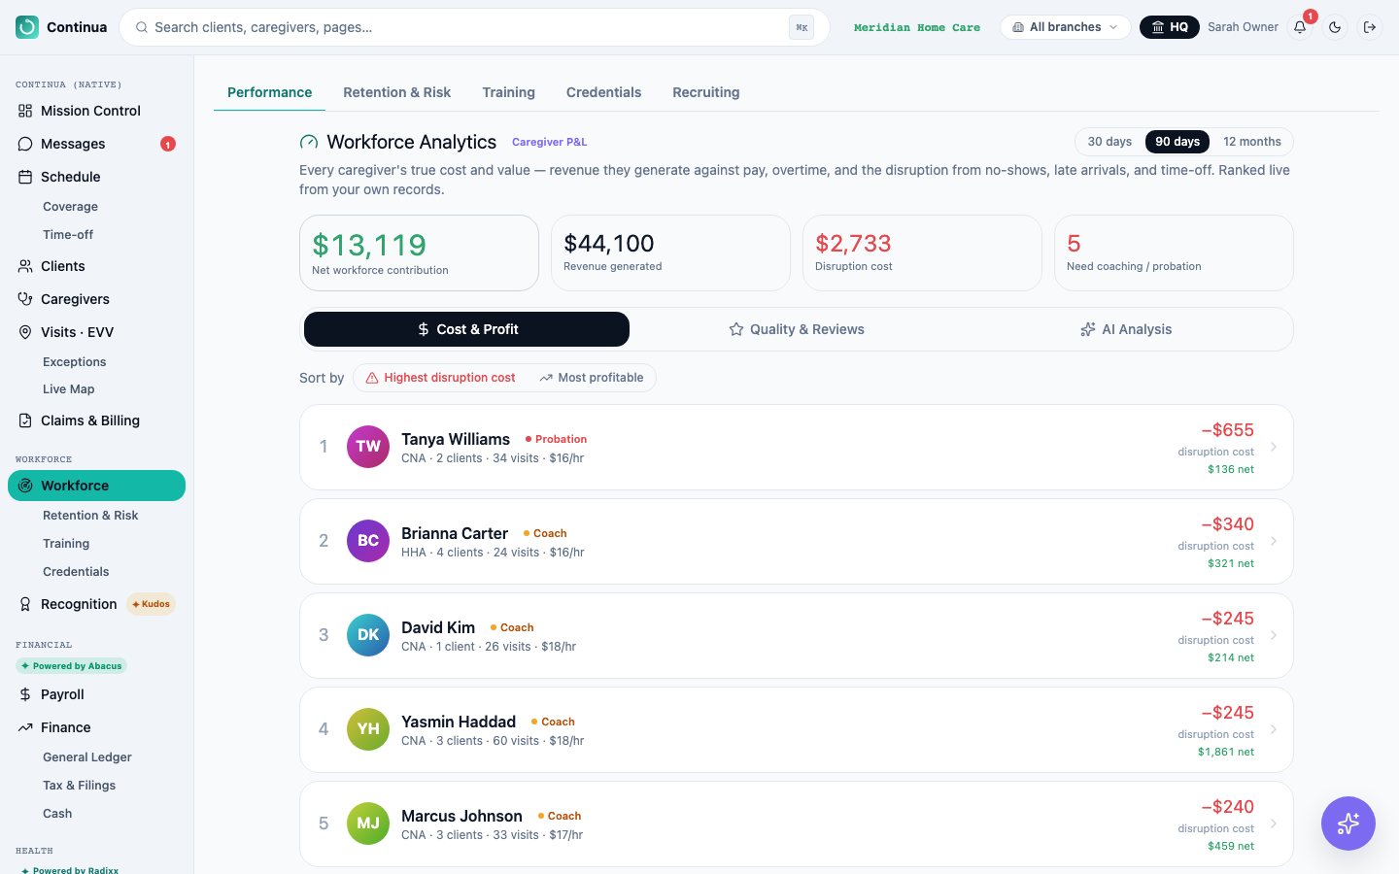The width and height of the screenshot is (1399, 874).
Task: Click David Kim DK avatar
Action: (x=368, y=635)
